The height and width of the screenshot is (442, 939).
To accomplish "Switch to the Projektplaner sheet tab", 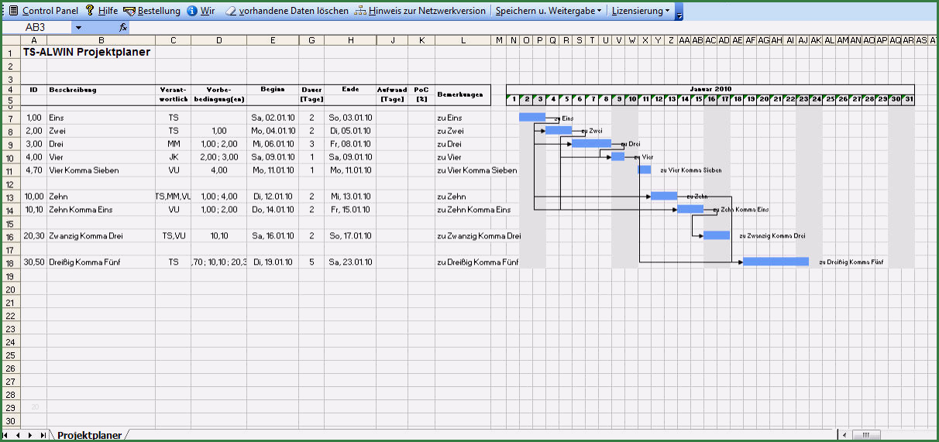I will coord(89,436).
